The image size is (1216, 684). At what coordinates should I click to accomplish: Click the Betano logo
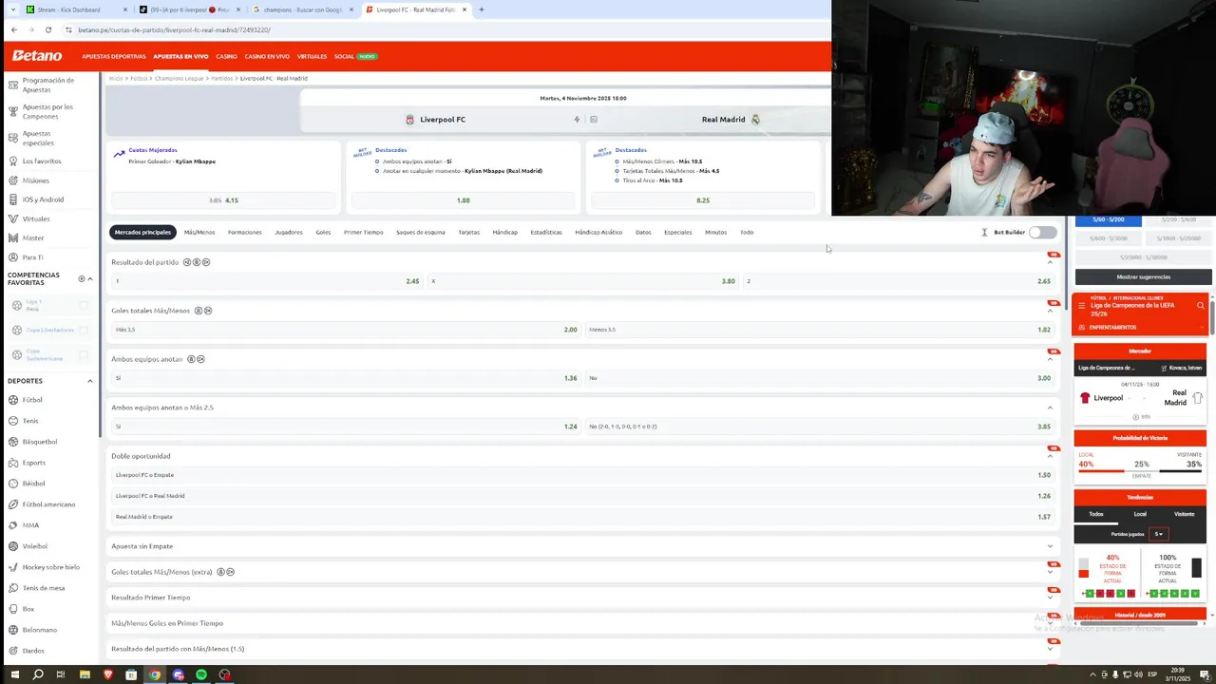[x=37, y=56]
